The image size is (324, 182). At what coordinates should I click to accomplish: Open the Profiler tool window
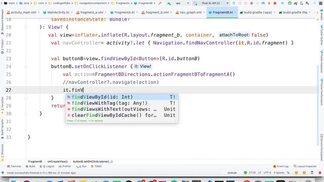pyautogui.click(x=65, y=166)
